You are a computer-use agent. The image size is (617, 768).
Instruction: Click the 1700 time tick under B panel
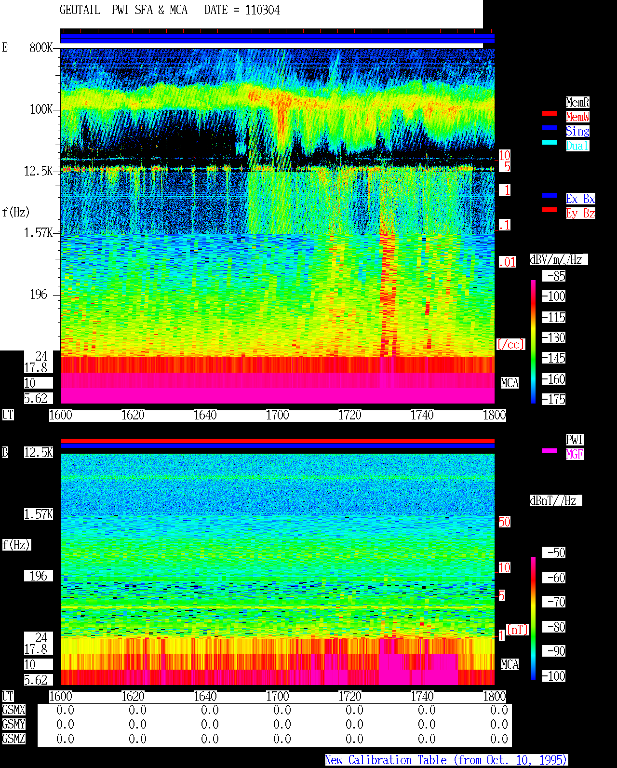tap(278, 696)
